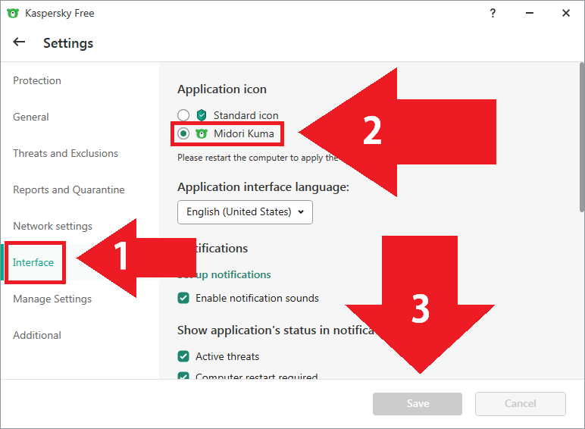This screenshot has height=429, width=585.
Task: Uncheck Enable notification sounds
Action: click(183, 298)
